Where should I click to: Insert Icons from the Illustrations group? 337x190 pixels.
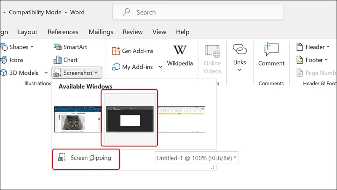point(13,60)
